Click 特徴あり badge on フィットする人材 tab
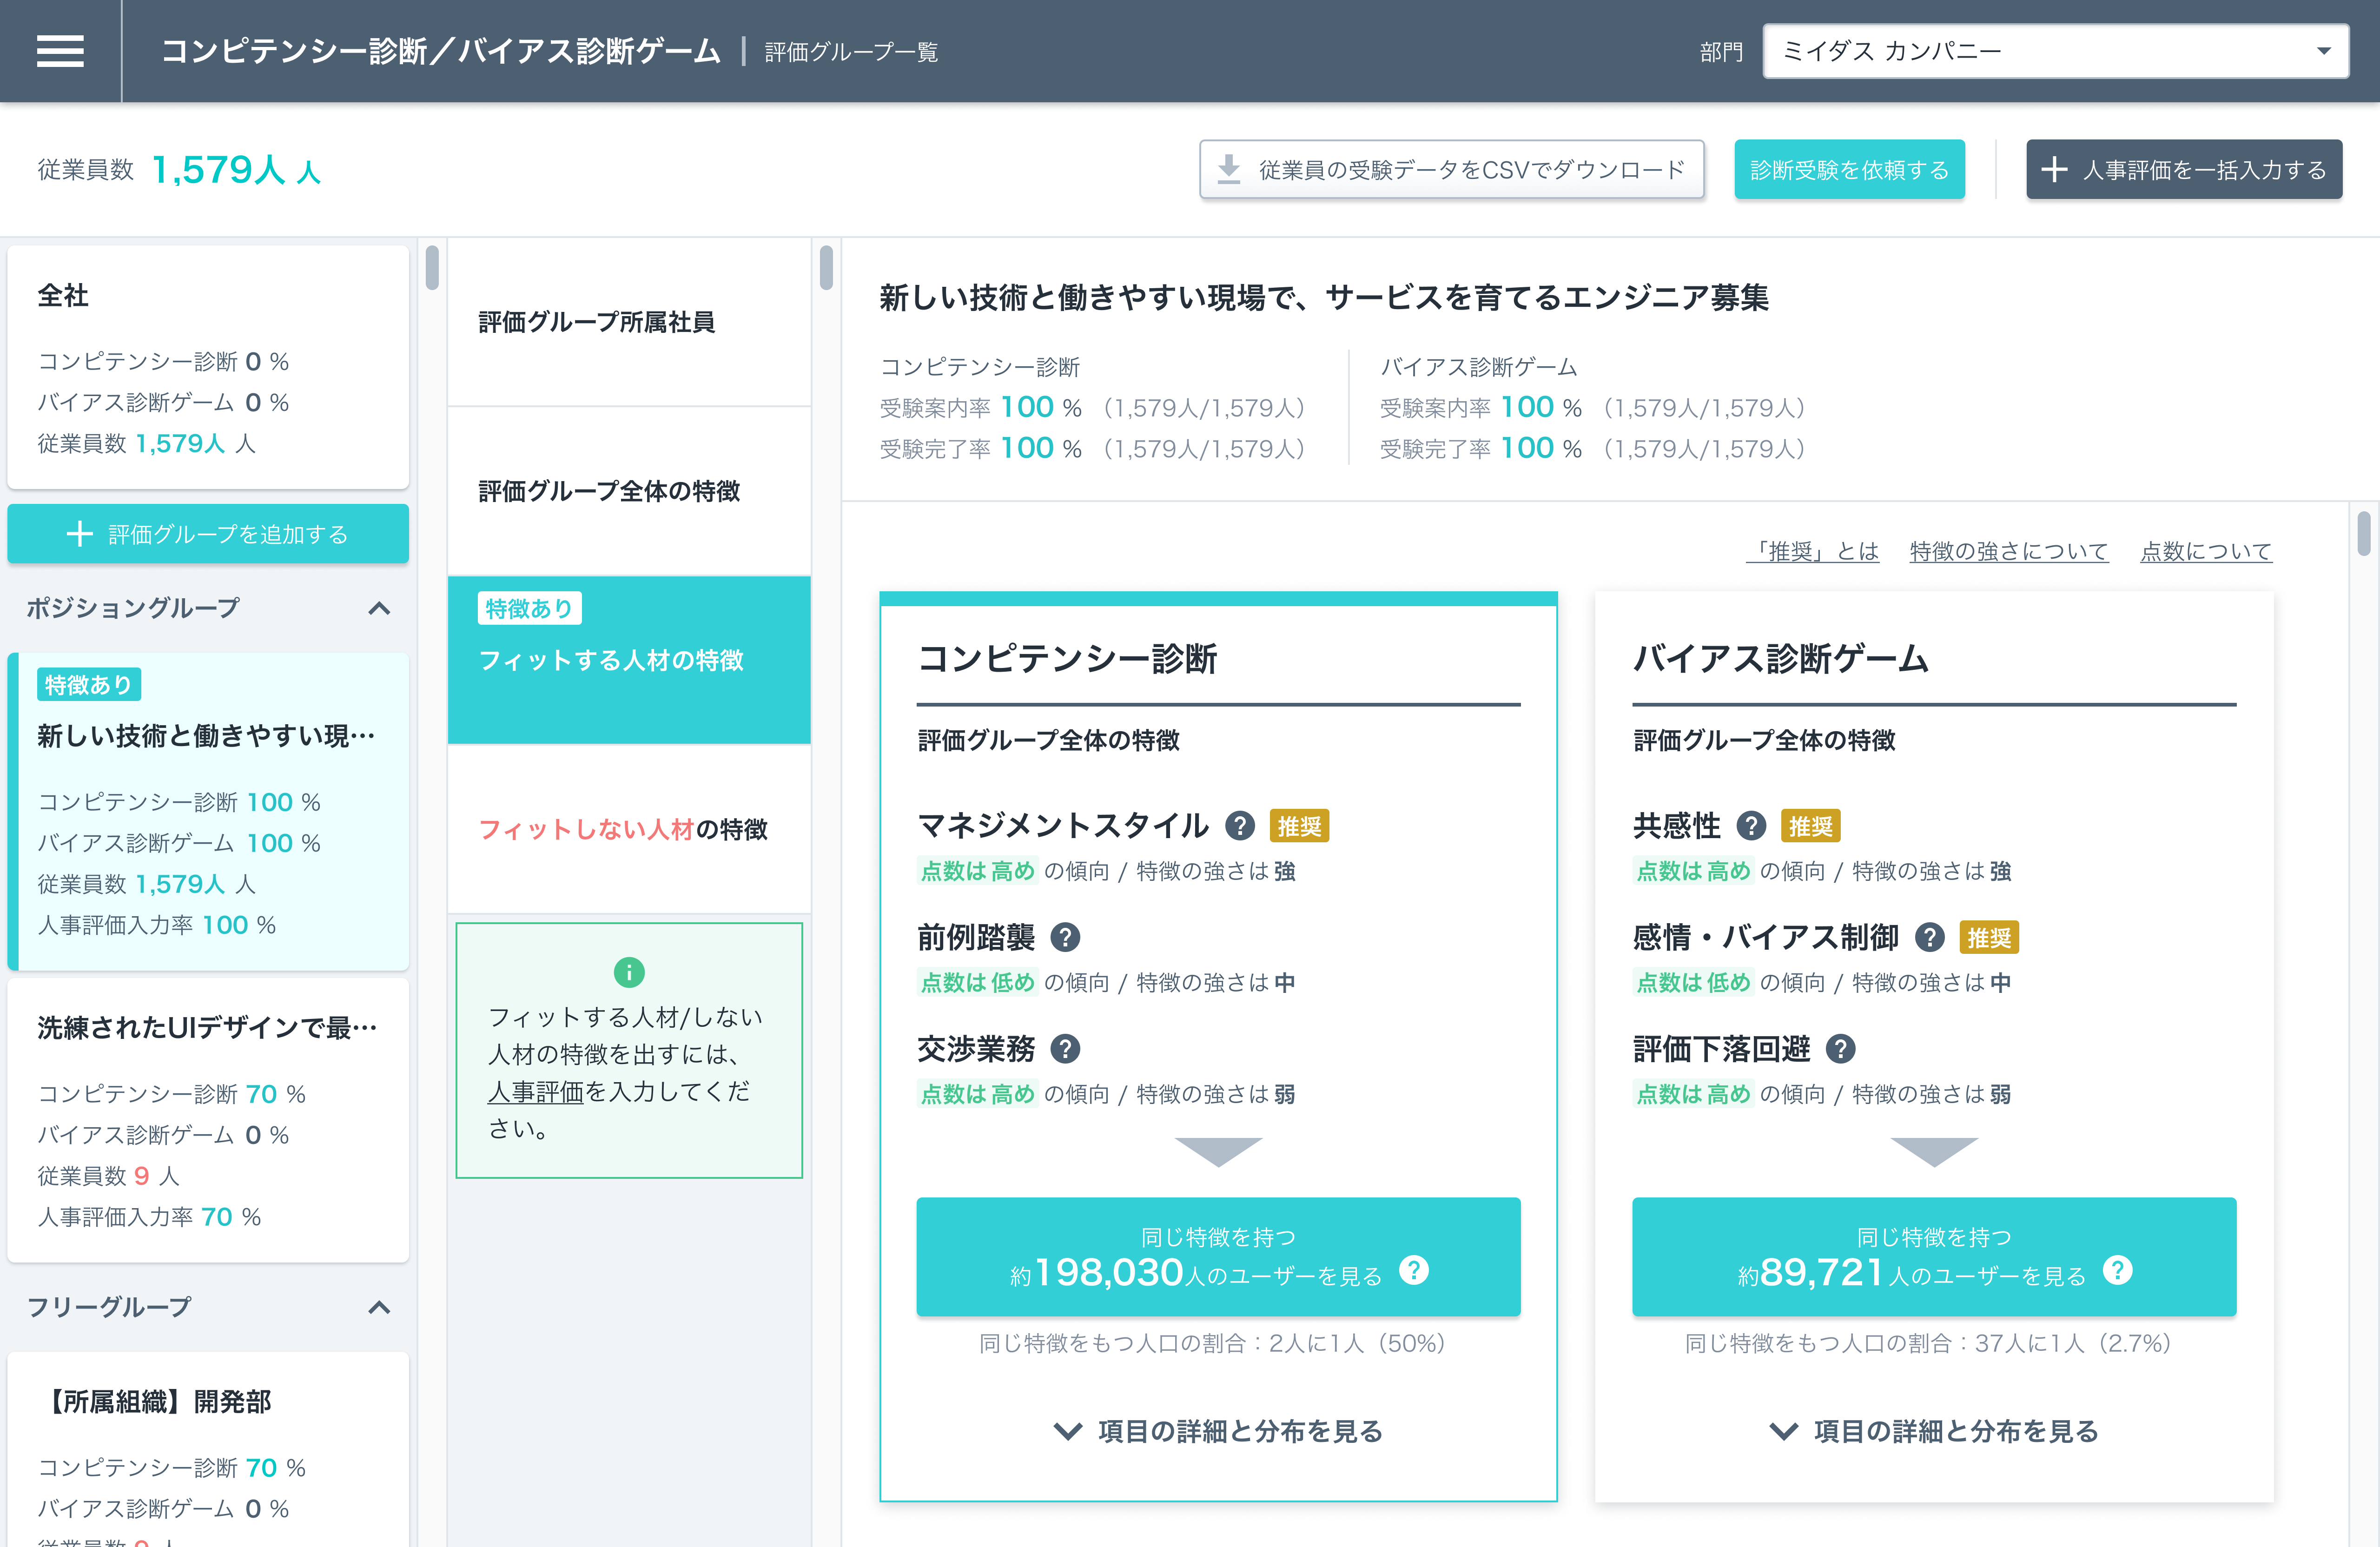The image size is (2380, 1547). [530, 608]
